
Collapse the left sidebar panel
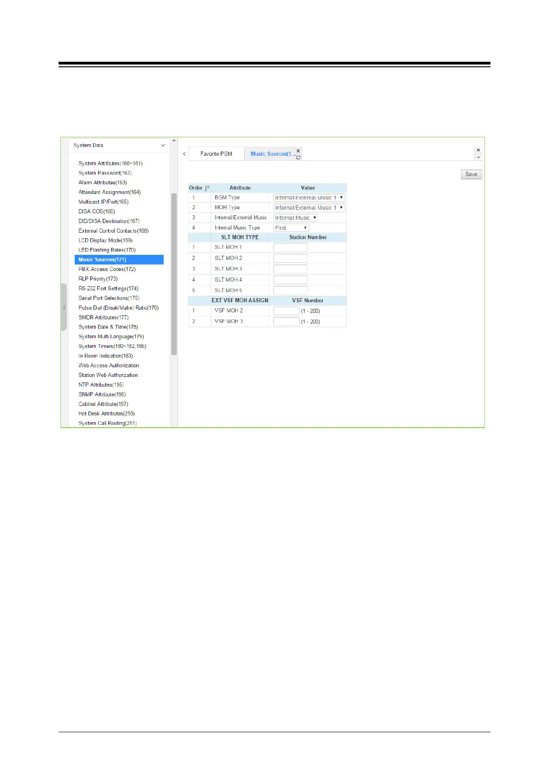[64, 307]
